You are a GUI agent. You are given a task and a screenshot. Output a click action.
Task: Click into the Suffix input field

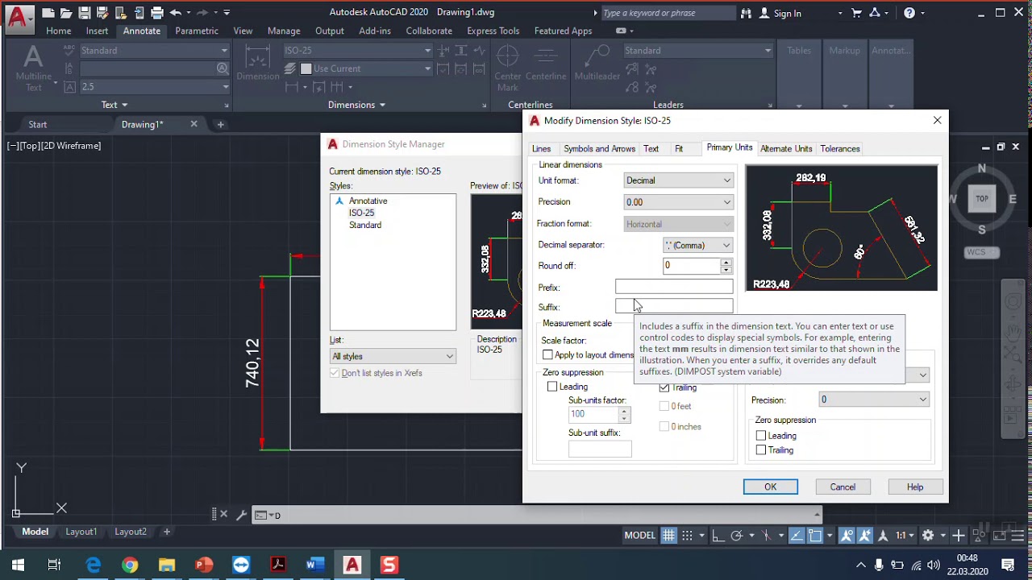tap(674, 307)
